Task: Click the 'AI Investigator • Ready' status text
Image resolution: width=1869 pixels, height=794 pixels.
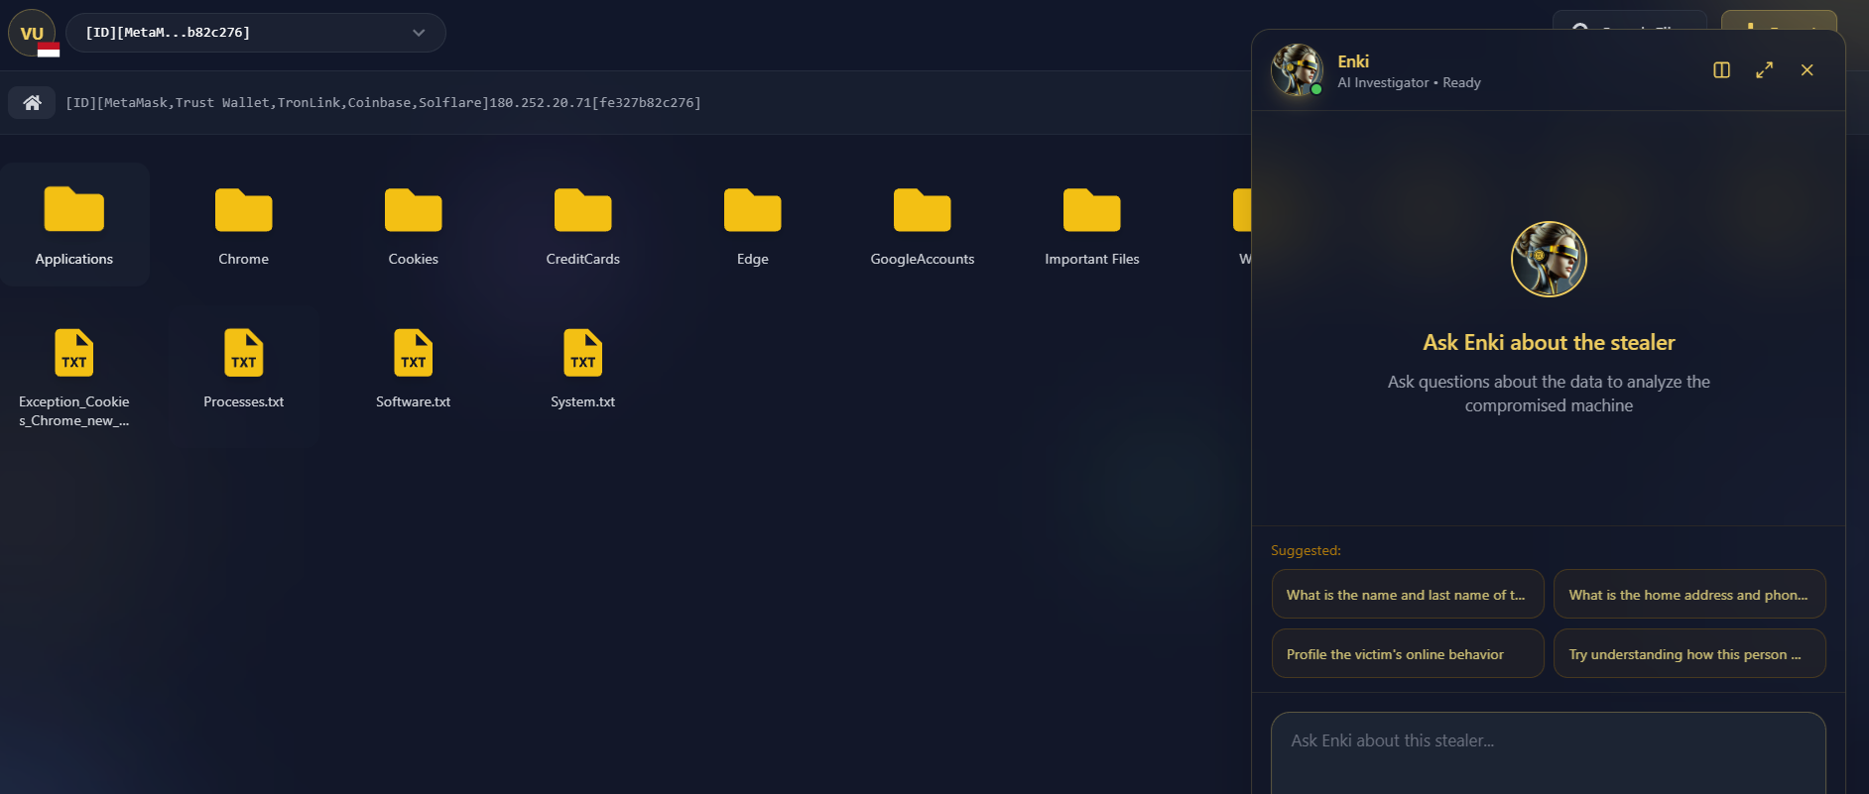Action: (1409, 83)
